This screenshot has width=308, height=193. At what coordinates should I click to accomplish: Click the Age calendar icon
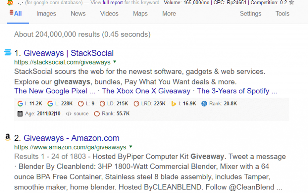tap(20, 113)
